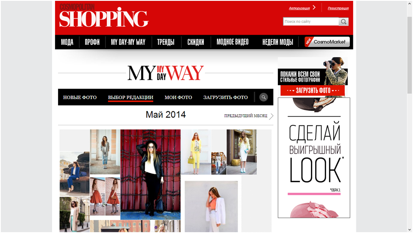Select the СКИДКИ navigation item
This screenshot has width=413, height=233.
tap(196, 42)
